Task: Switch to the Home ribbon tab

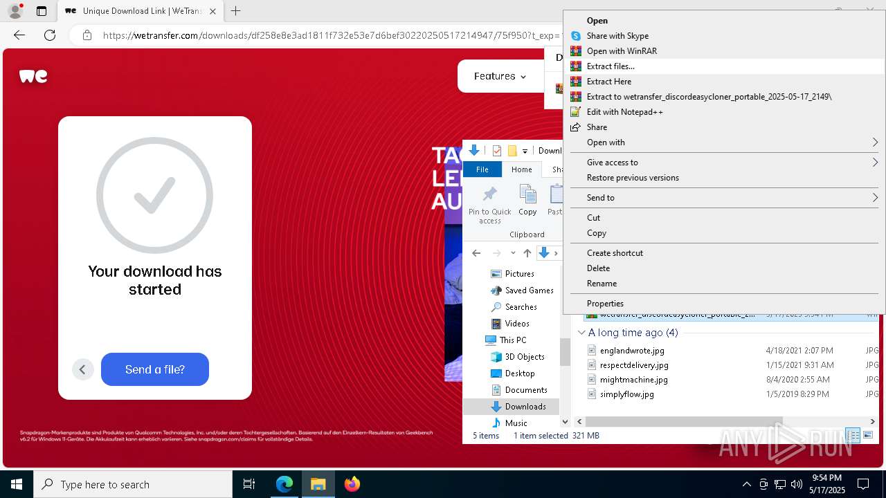Action: click(x=522, y=169)
